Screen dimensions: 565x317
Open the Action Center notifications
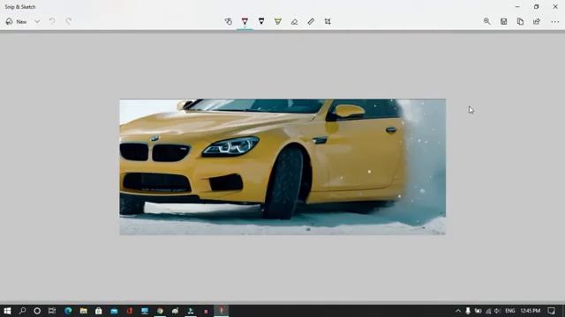(551, 311)
